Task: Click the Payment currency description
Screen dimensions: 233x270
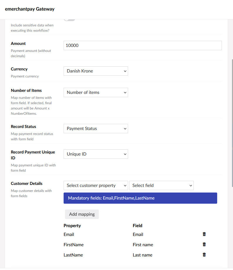Action: point(25,76)
